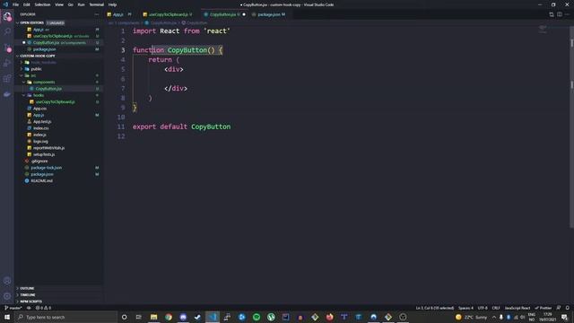574x323 pixels.
Task: Open Google Chrome from the taskbar
Action: (169, 317)
